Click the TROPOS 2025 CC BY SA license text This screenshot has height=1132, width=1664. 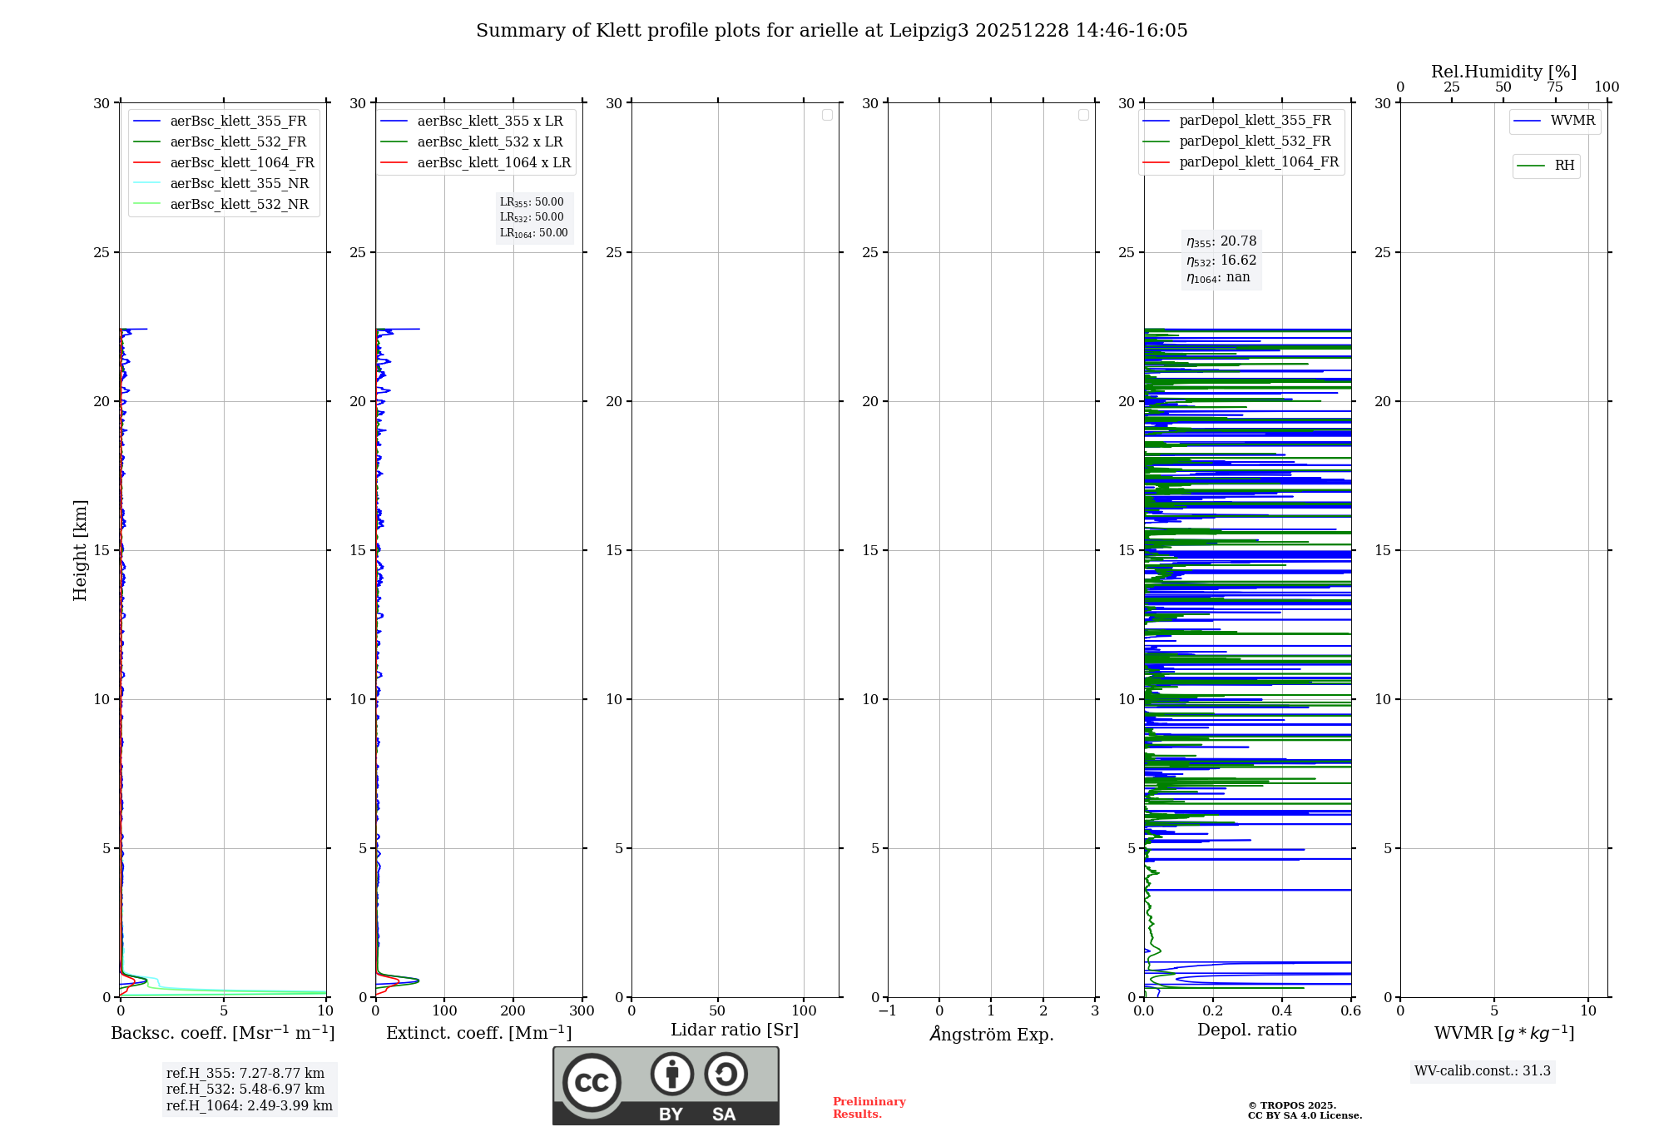tap(1304, 1110)
